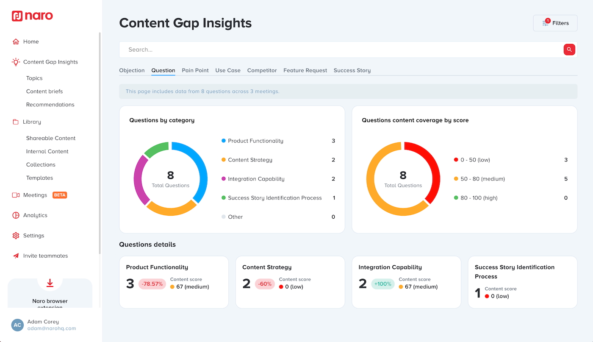Image resolution: width=593 pixels, height=342 pixels.
Task: Click inside the Search field
Action: tap(296, 49)
